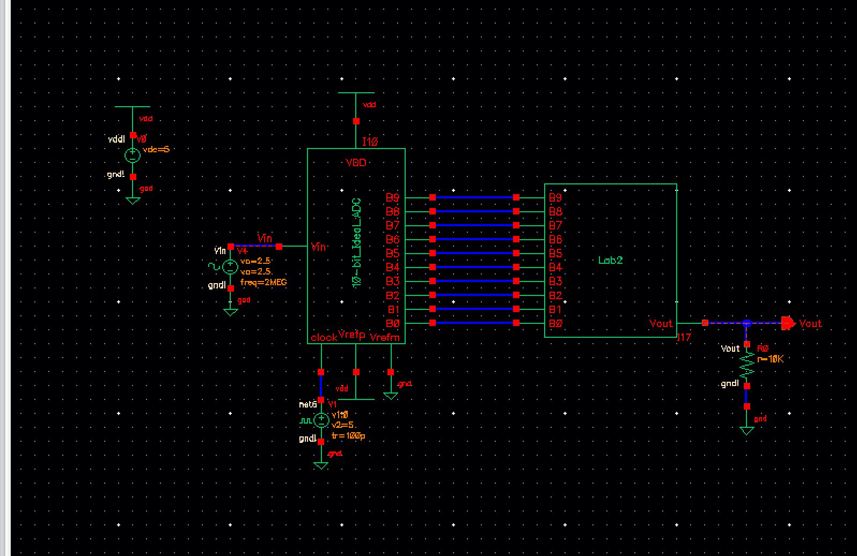
Task: Click the I17 instance label
Action: pos(684,337)
